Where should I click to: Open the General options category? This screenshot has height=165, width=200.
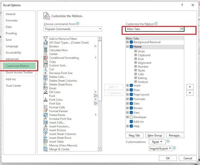(11, 14)
